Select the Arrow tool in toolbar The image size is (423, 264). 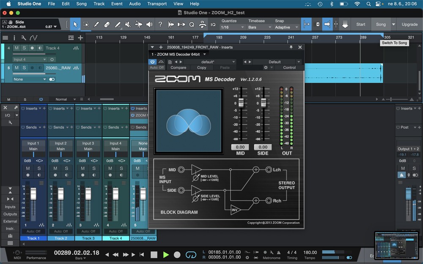pos(75,24)
